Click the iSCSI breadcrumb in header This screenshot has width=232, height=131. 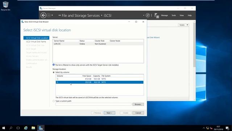(x=108, y=15)
